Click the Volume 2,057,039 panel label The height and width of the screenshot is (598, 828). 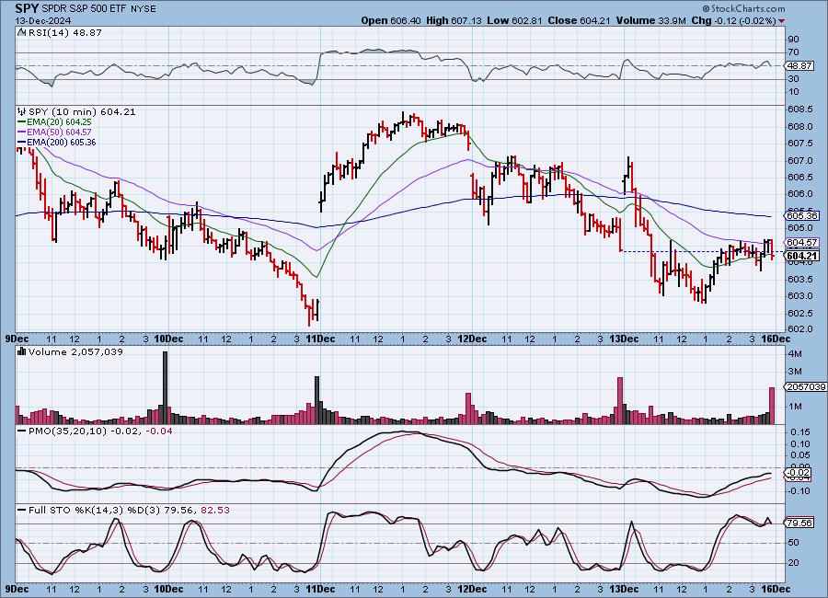pos(75,351)
